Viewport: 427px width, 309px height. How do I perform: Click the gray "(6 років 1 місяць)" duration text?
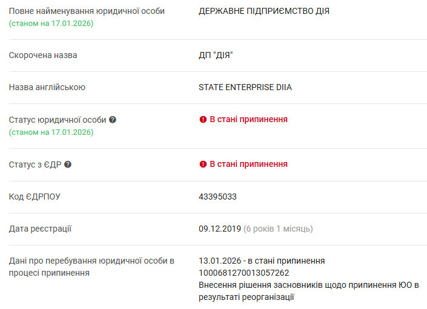(278, 229)
